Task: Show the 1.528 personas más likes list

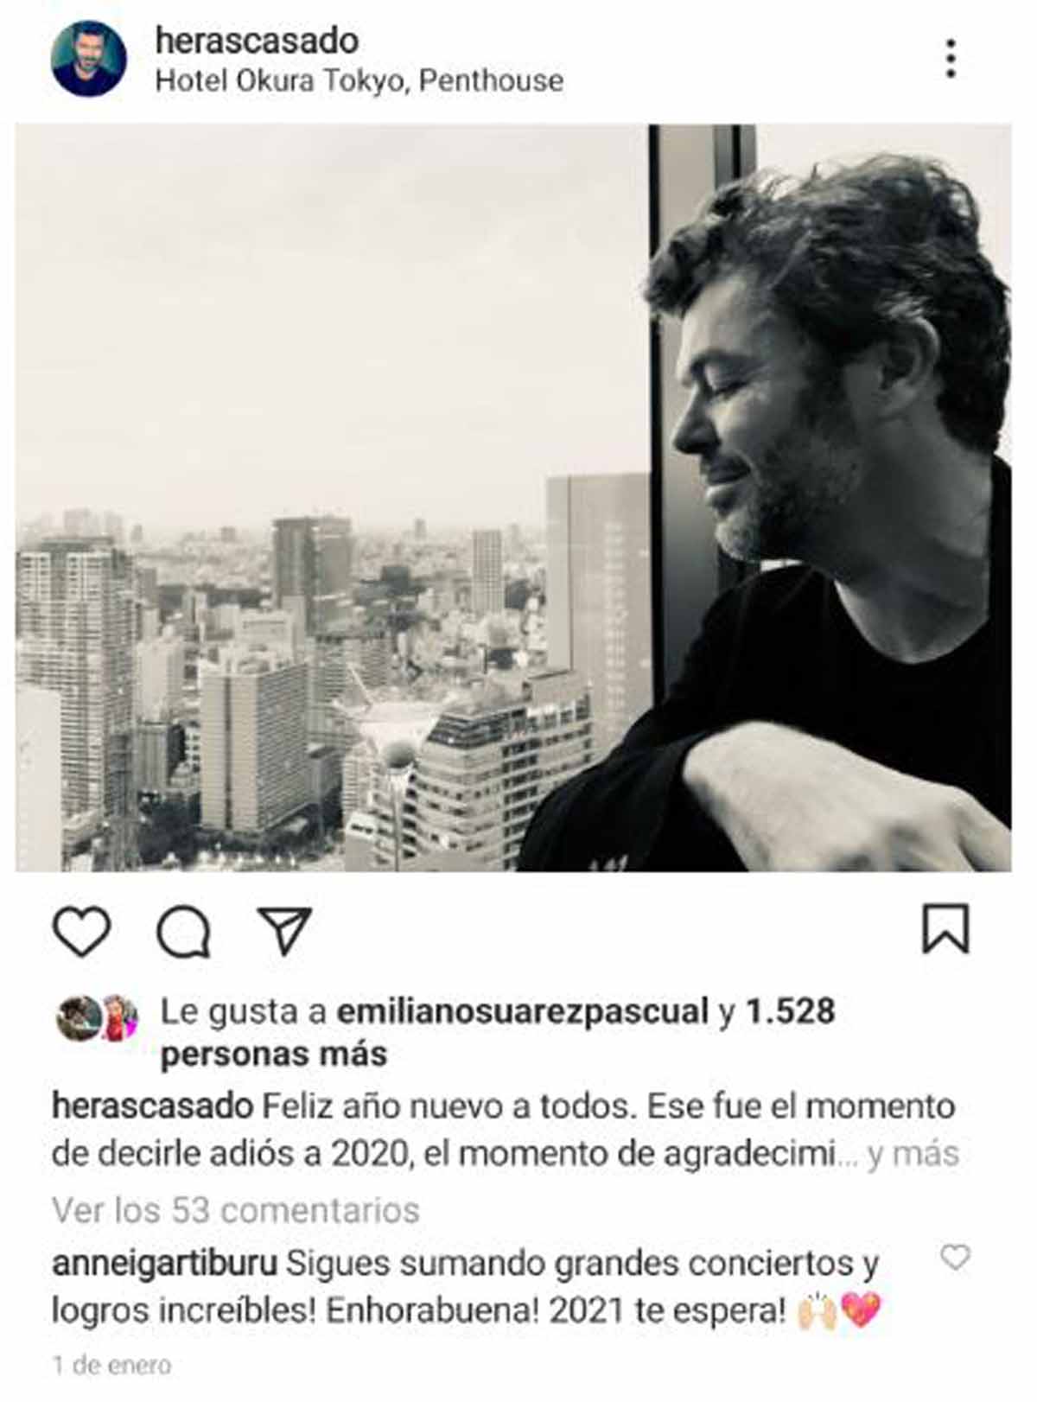Action: click(x=498, y=1032)
